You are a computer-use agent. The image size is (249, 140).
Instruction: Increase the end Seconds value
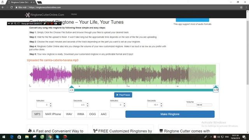pos(161,104)
